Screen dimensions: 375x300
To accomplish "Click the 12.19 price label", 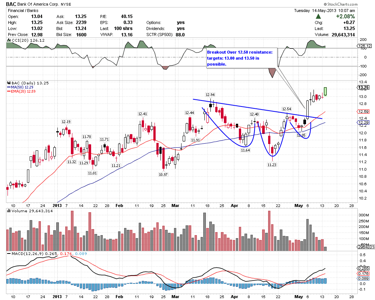I will pos(66,122).
